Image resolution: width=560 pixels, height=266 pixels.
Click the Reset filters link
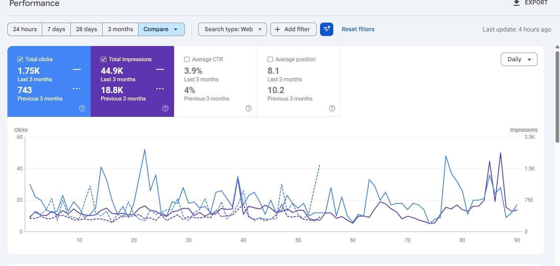[358, 29]
